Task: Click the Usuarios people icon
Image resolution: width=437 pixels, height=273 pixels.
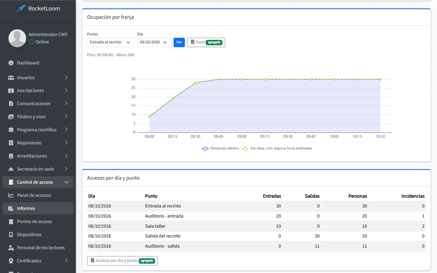Action: point(11,78)
